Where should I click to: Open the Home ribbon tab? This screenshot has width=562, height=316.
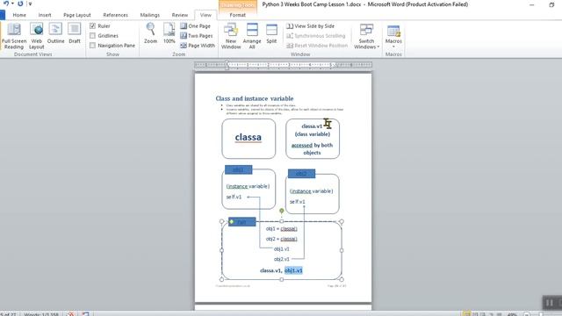(x=19, y=15)
